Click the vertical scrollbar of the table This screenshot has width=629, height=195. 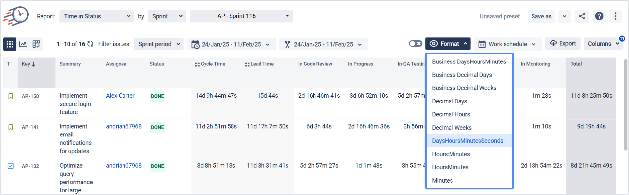[626, 105]
